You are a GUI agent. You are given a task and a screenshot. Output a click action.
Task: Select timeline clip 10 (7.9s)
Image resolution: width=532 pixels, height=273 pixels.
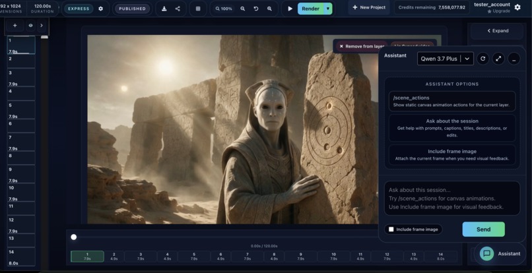point(334,257)
